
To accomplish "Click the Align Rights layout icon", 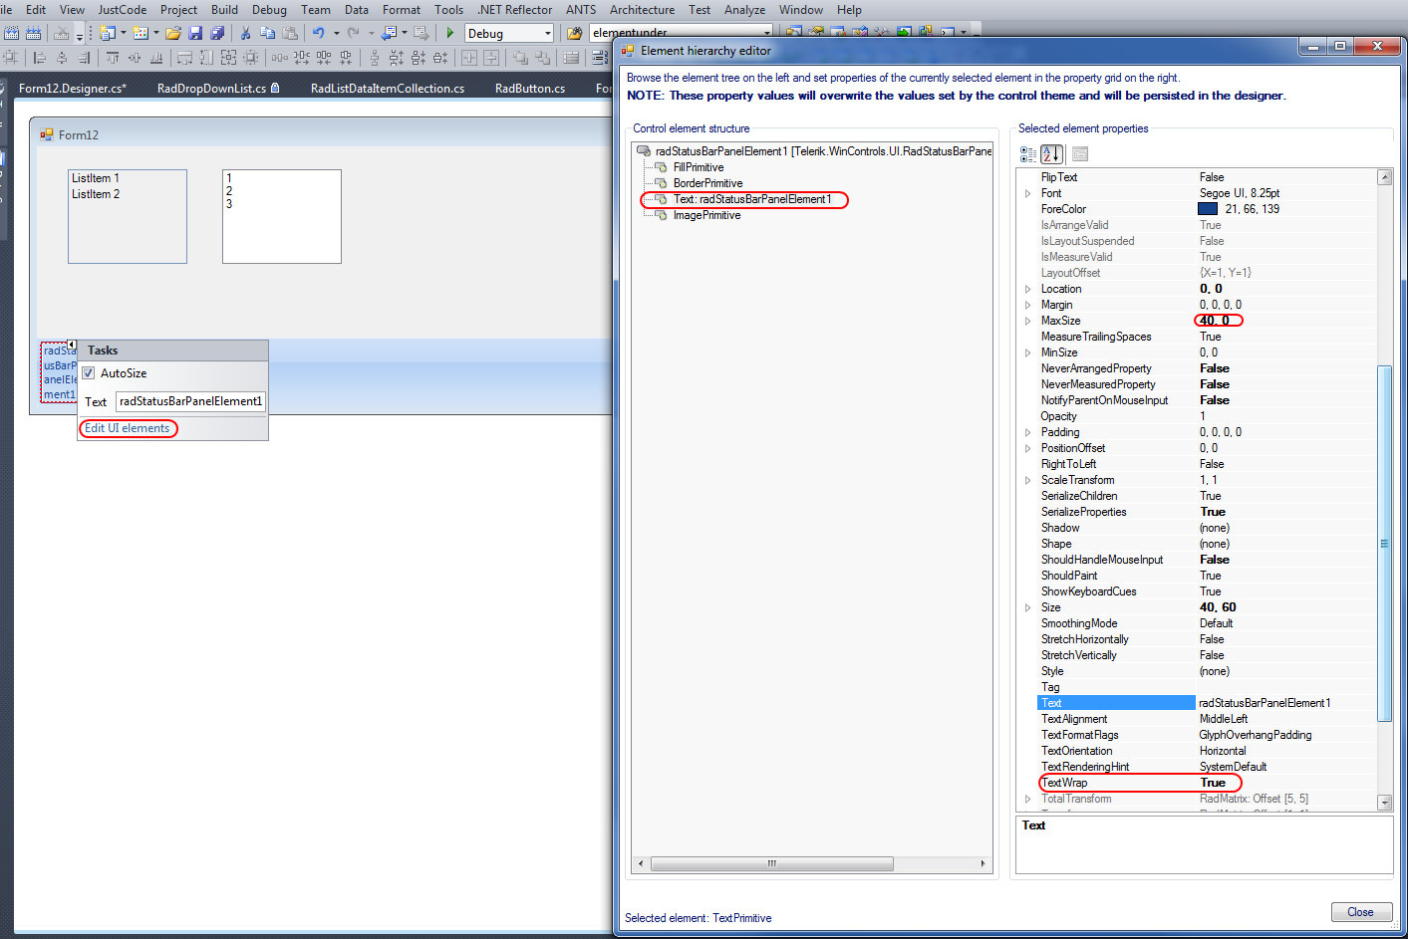I will [x=84, y=58].
